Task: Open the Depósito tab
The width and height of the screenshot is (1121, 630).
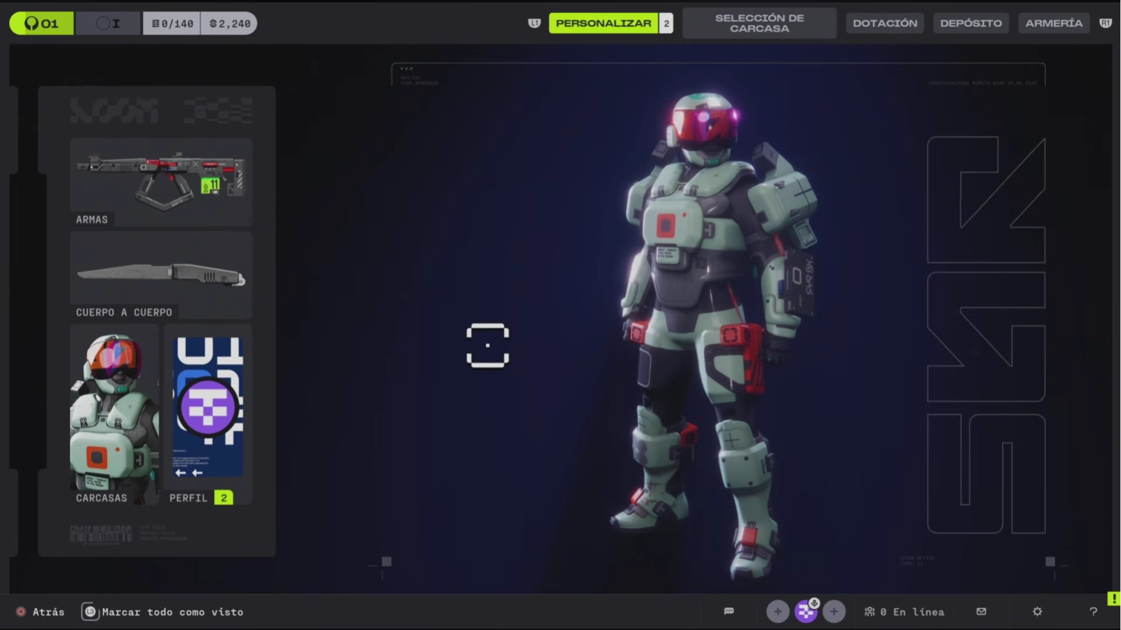Action: 970,23
